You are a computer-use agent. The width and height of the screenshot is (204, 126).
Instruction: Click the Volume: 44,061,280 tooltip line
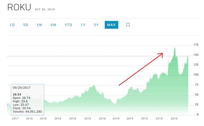pyautogui.click(x=27, y=111)
